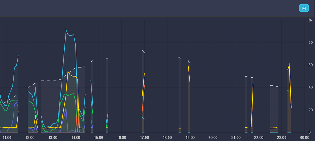Click the purple line peak before 14:00
Image resolution: width=315 pixels, height=141 pixels.
point(66,106)
